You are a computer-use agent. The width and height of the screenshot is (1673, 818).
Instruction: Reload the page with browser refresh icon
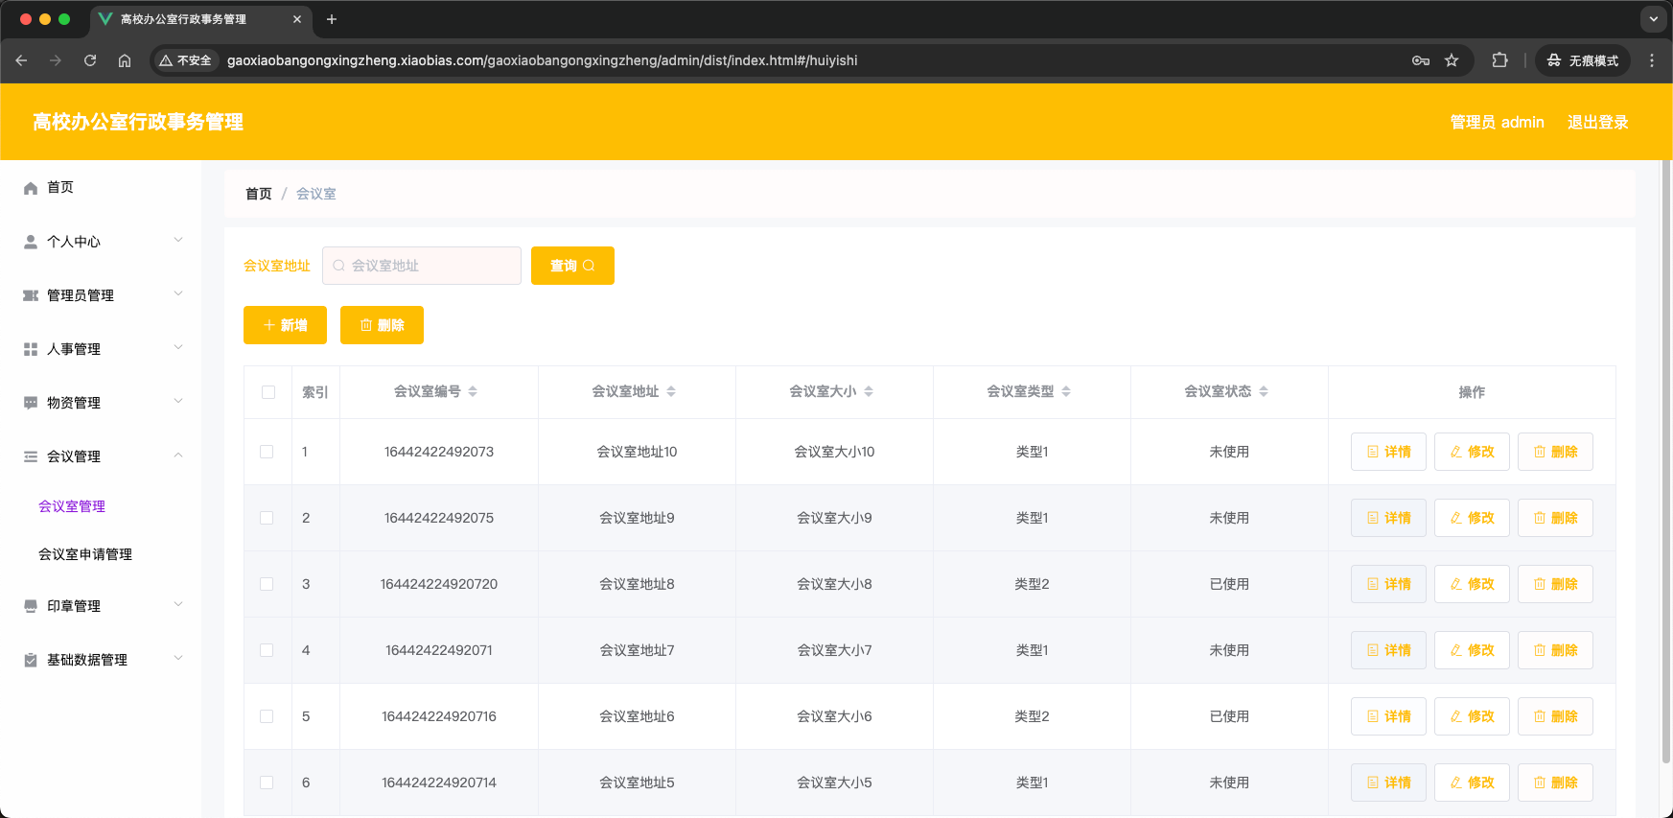tap(90, 60)
